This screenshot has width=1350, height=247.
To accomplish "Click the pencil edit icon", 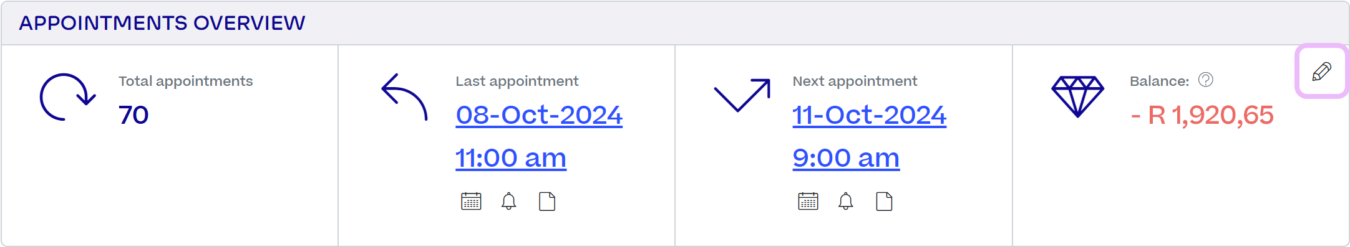I will coord(1322,72).
